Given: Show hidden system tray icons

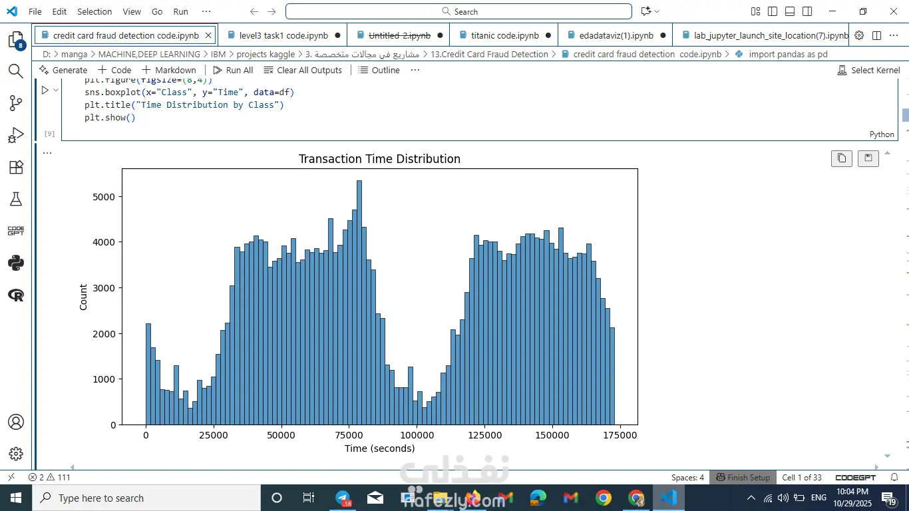Looking at the screenshot, I should coord(751,498).
